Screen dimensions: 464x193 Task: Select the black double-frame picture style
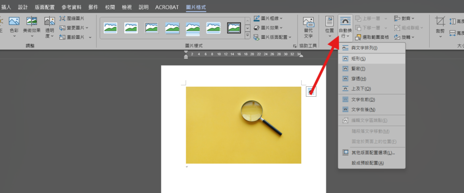coord(234,28)
